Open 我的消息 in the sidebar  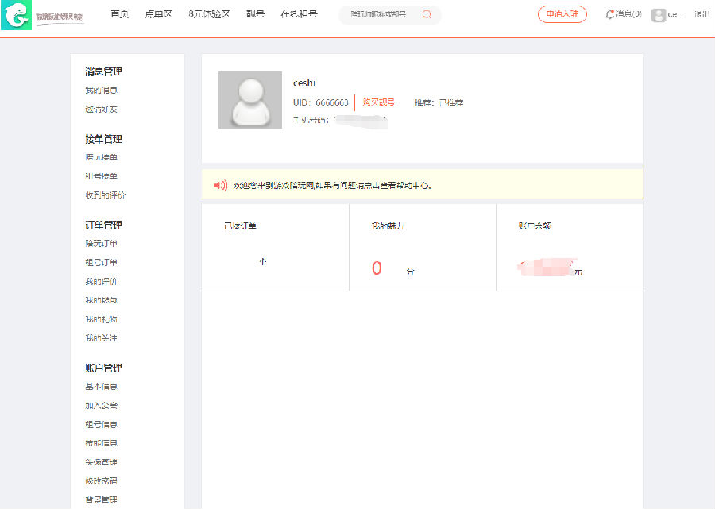coord(102,91)
